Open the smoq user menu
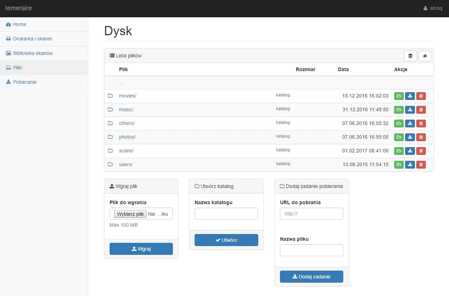 click(433, 8)
